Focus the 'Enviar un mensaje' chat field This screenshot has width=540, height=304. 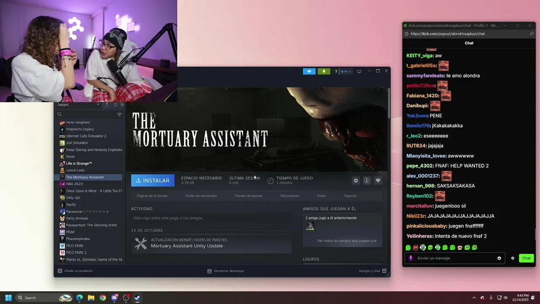tap(456, 258)
